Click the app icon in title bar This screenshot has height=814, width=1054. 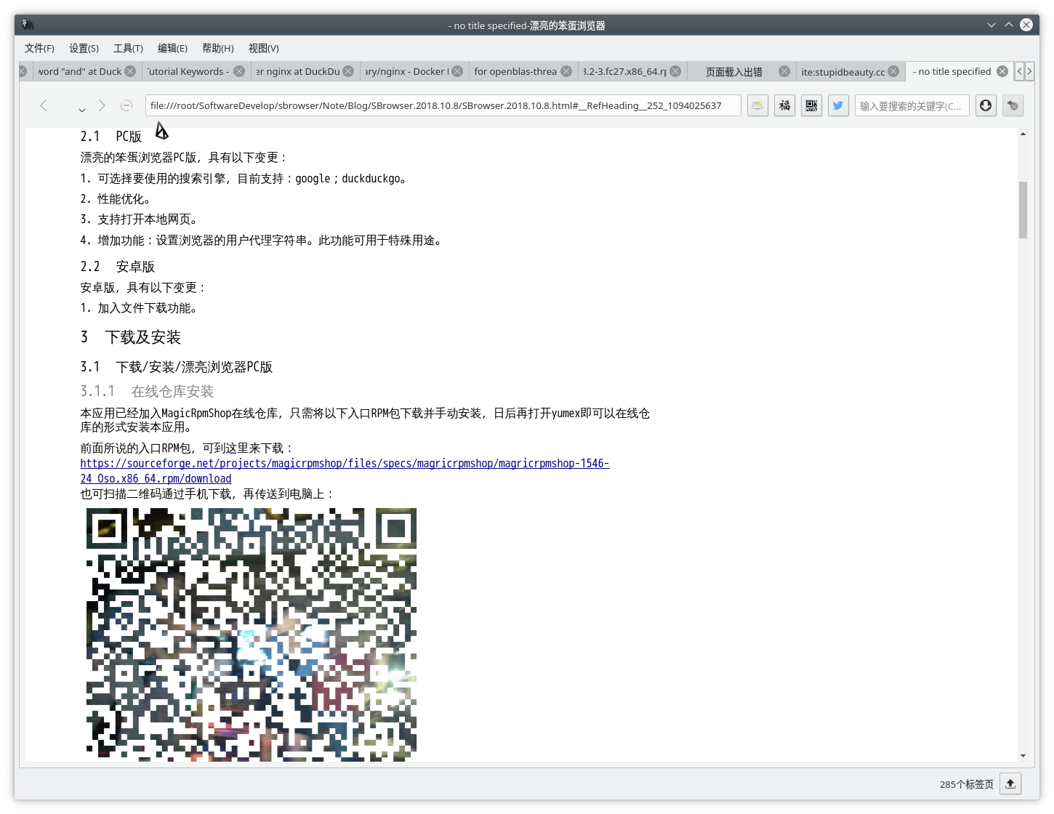coord(28,25)
